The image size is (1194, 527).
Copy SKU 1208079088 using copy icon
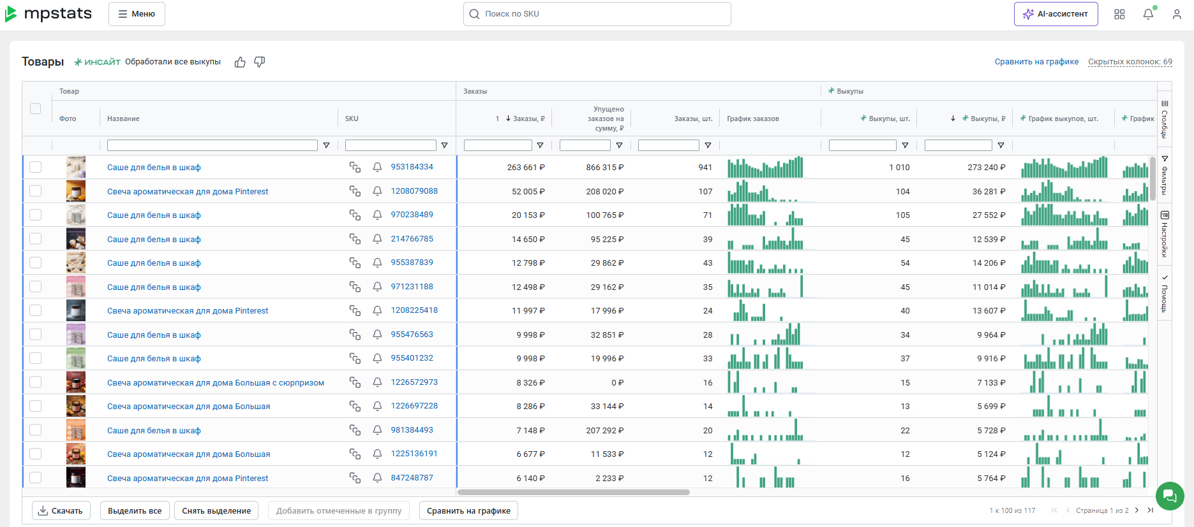click(355, 191)
